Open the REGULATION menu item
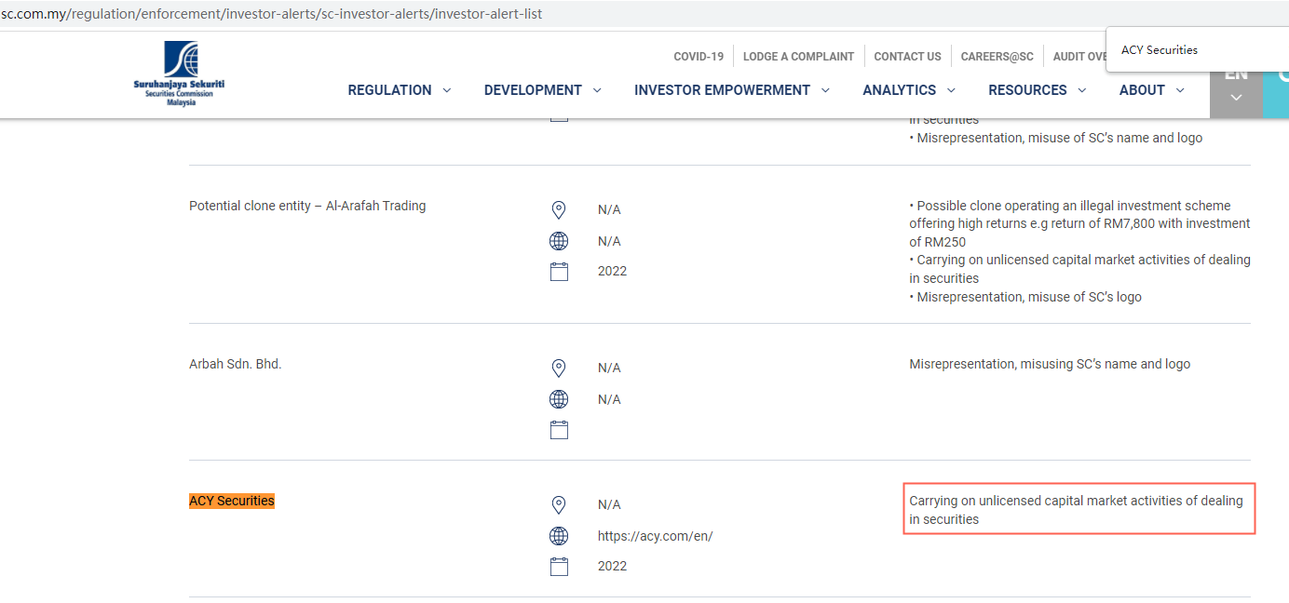This screenshot has width=1289, height=603. (389, 90)
